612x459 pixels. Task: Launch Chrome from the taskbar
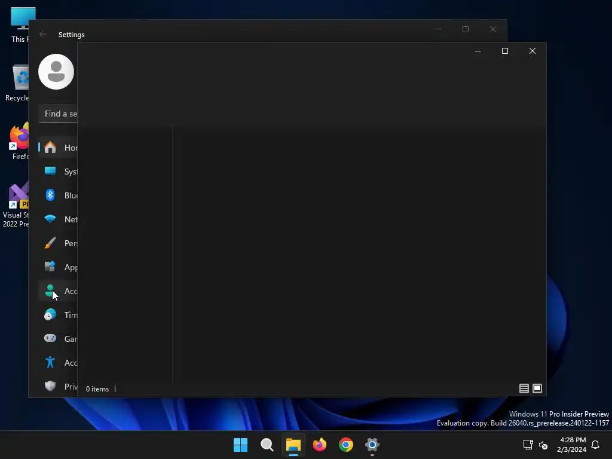(x=346, y=445)
